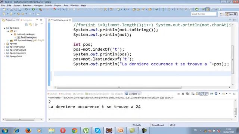Open Internet Explorer from the taskbar

[16, 131]
